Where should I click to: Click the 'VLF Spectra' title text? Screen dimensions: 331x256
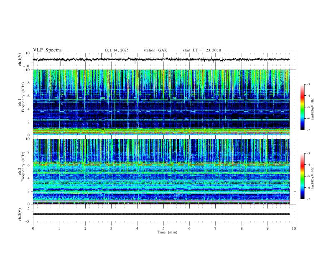[x=47, y=50]
